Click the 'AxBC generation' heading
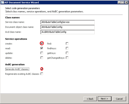This screenshot has height=104, width=129. tap(15, 65)
